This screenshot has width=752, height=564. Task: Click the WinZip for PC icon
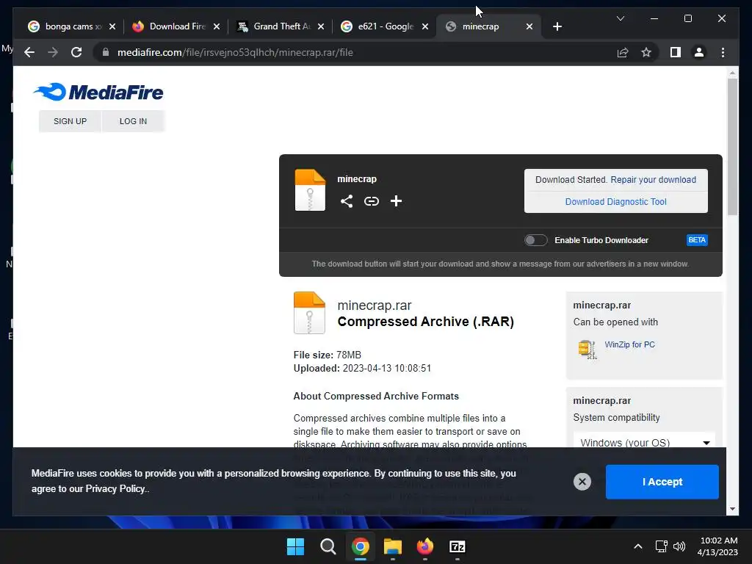587,349
